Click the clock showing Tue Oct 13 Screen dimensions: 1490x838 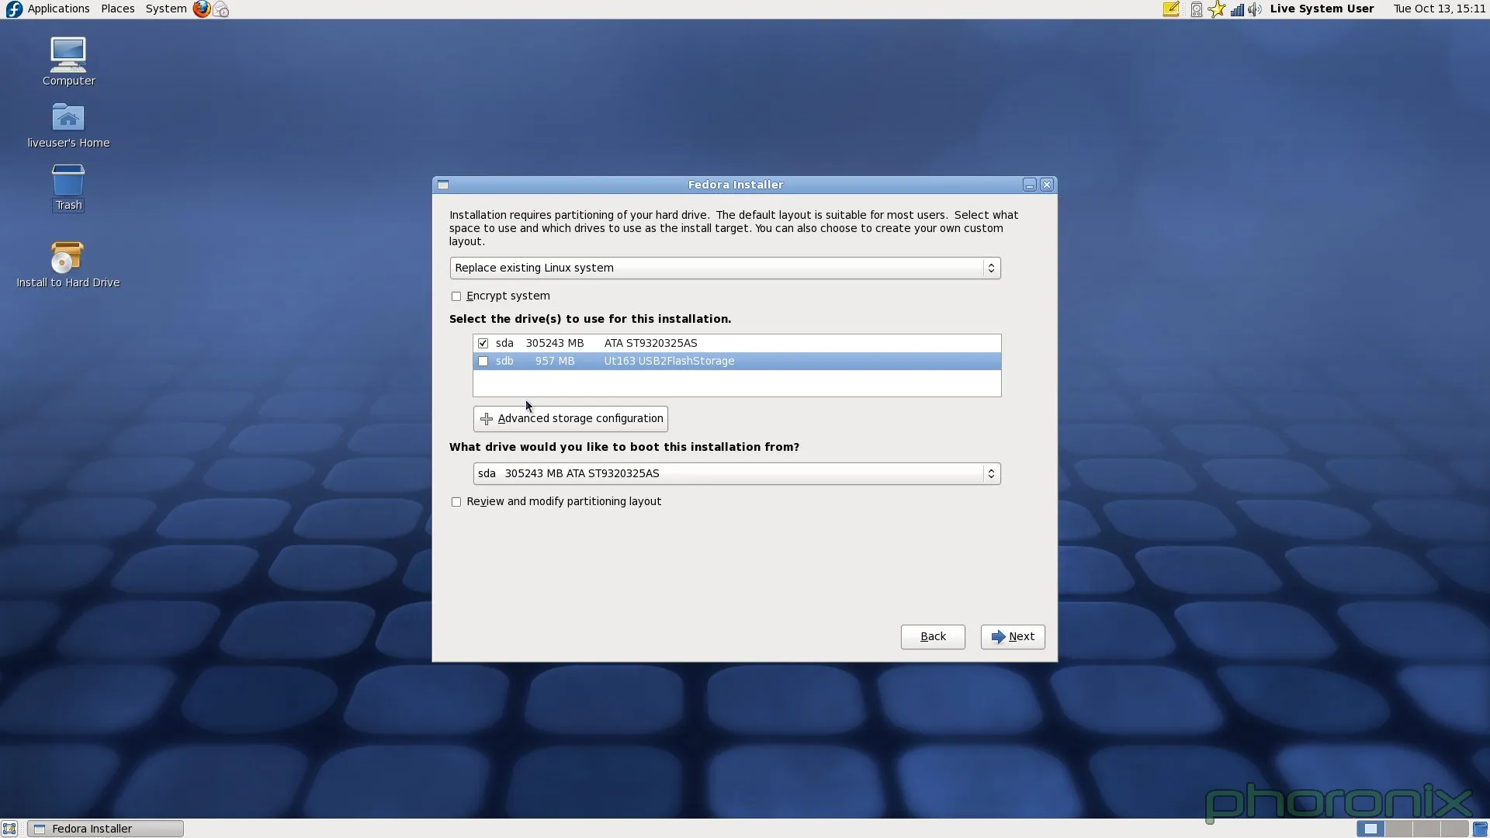(1439, 9)
